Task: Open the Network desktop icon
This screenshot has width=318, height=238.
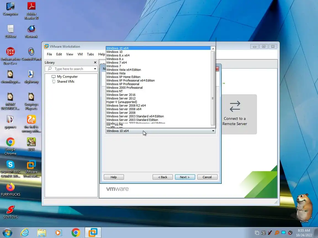Action: [x=31, y=31]
